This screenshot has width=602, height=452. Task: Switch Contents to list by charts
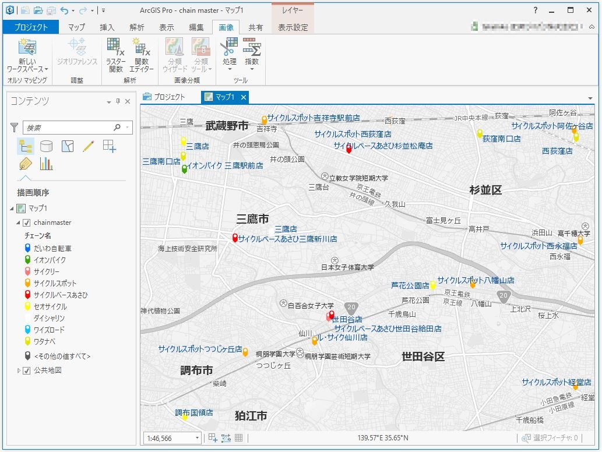pyautogui.click(x=47, y=164)
